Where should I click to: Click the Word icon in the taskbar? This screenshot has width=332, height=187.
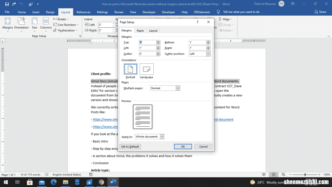click(113, 182)
